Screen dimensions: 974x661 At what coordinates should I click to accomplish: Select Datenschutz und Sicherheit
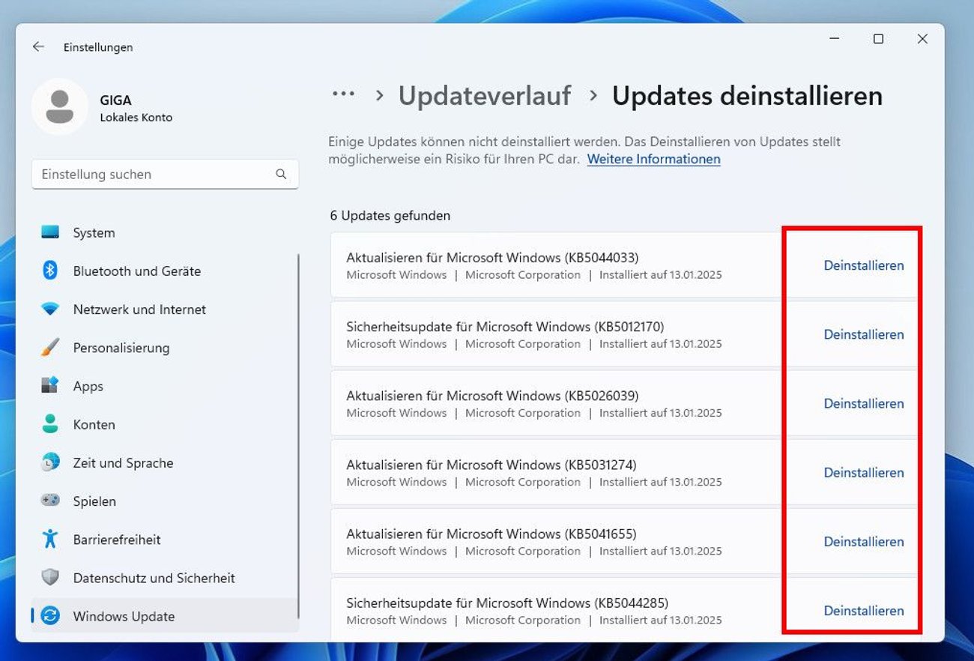[x=154, y=577]
